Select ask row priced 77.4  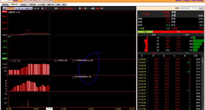[187, 50]
